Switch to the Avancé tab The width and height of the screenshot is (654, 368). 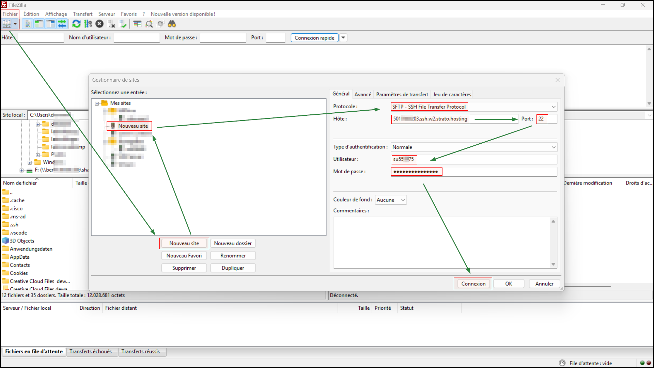pos(363,94)
